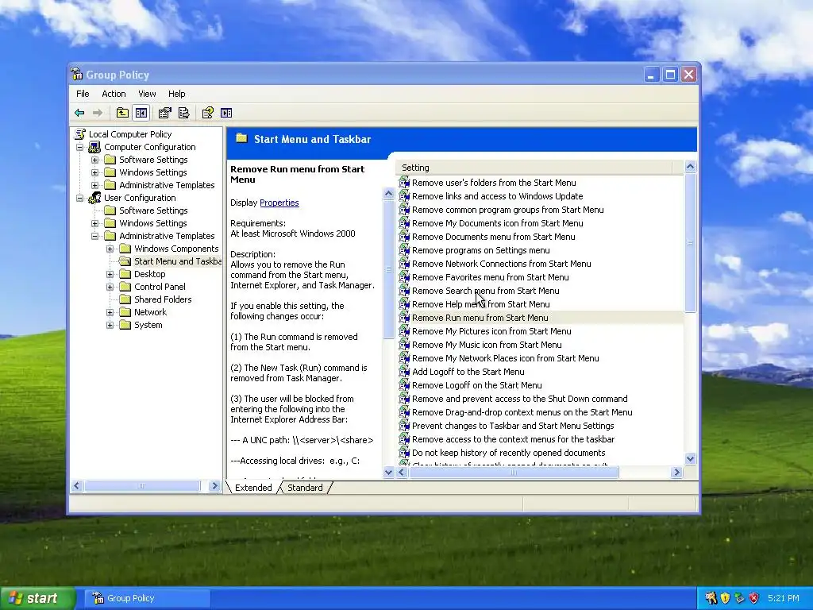Expand the Desktop folder node
813x610 pixels.
(x=110, y=274)
